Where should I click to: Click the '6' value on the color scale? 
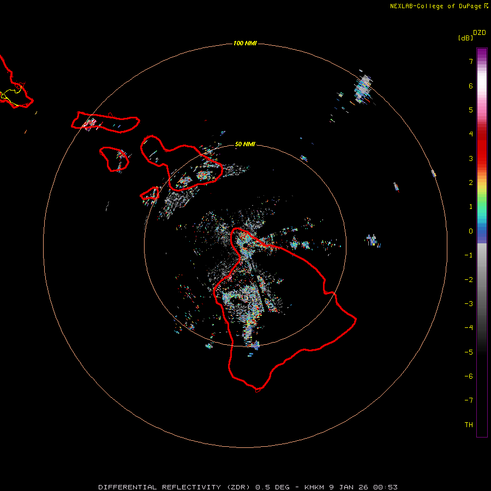pos(471,86)
